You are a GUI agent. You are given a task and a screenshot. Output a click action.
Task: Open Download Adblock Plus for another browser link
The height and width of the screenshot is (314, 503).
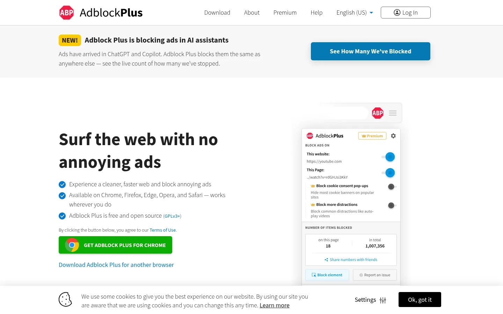(x=116, y=265)
